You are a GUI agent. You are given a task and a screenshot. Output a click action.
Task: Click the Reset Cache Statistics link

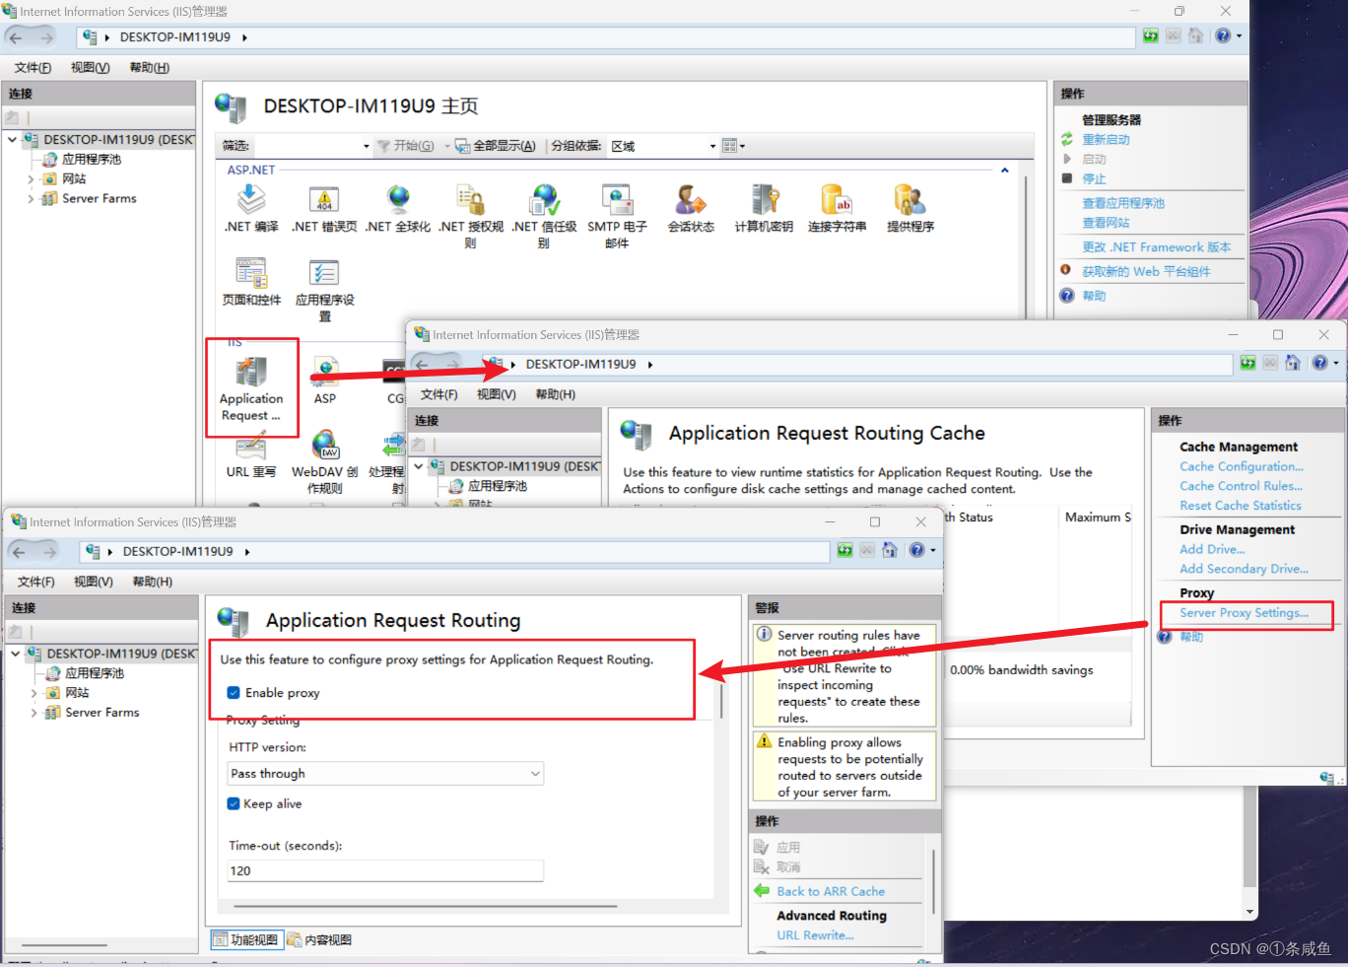coord(1241,506)
